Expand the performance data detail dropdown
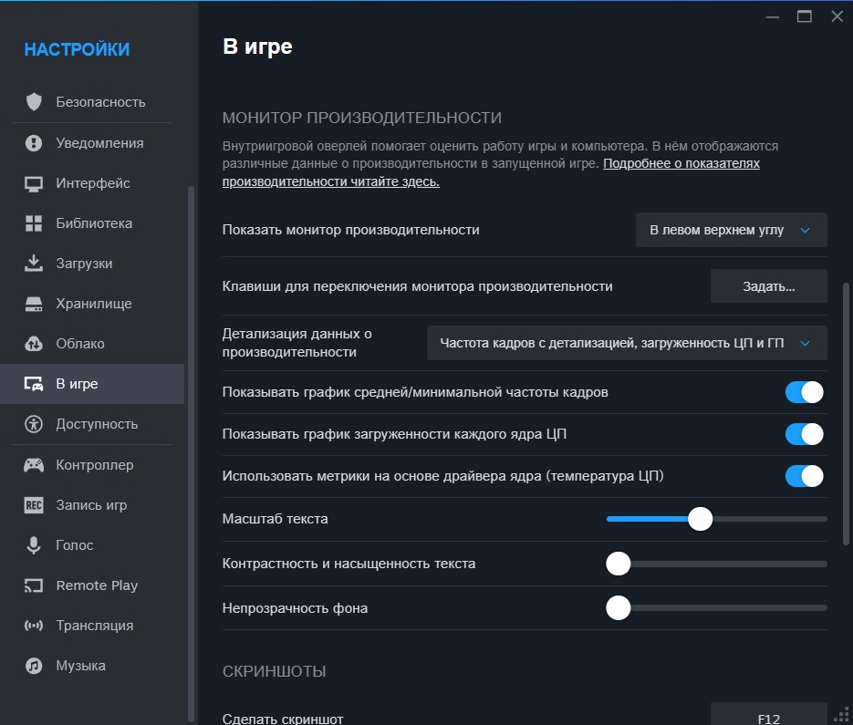This screenshot has height=725, width=853. (626, 344)
